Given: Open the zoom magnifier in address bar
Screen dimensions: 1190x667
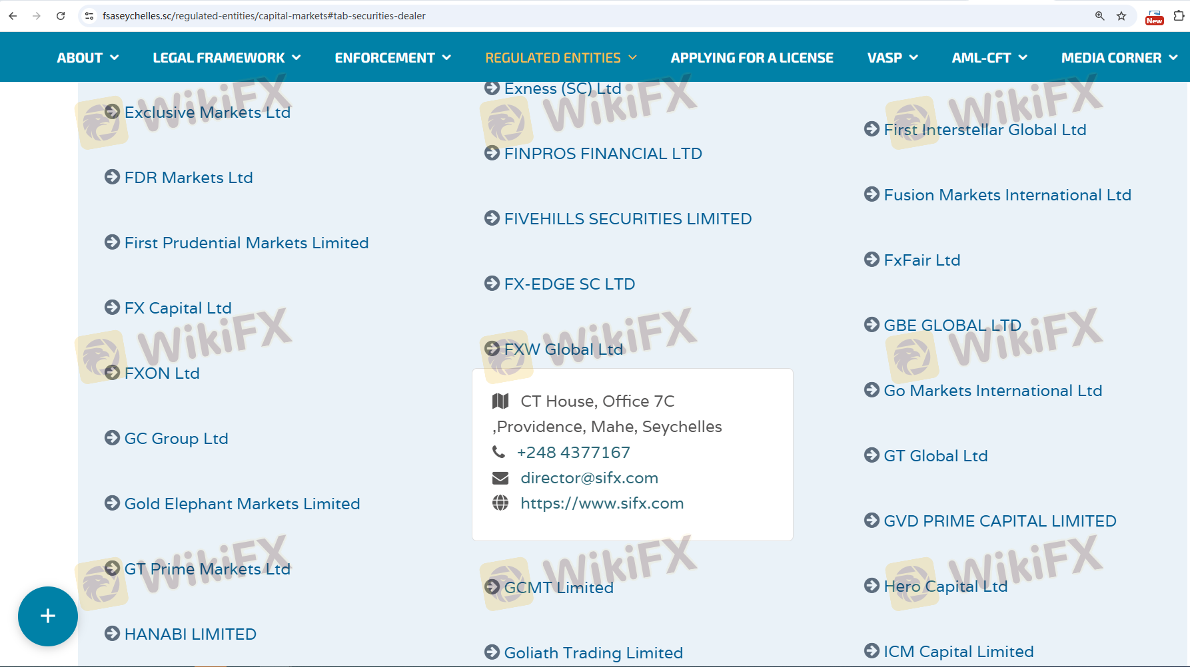Looking at the screenshot, I should (x=1099, y=16).
